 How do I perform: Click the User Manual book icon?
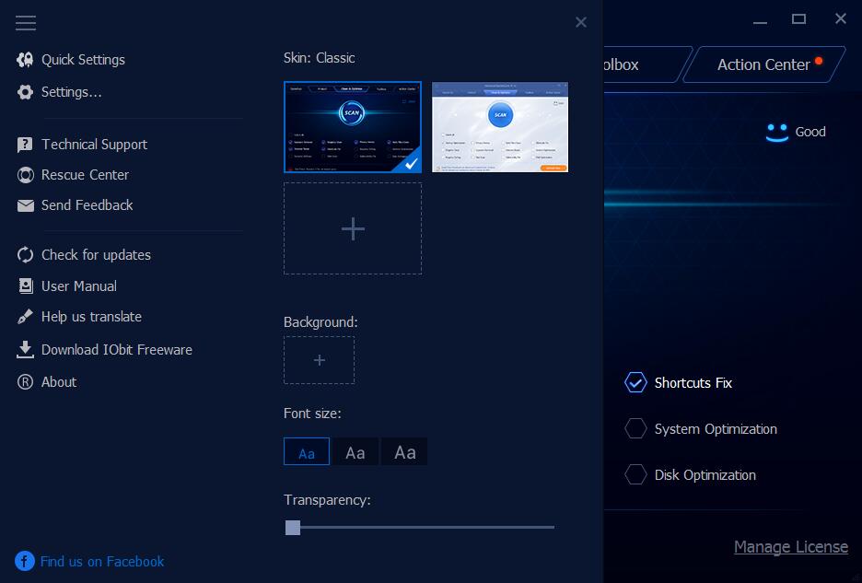tap(25, 286)
